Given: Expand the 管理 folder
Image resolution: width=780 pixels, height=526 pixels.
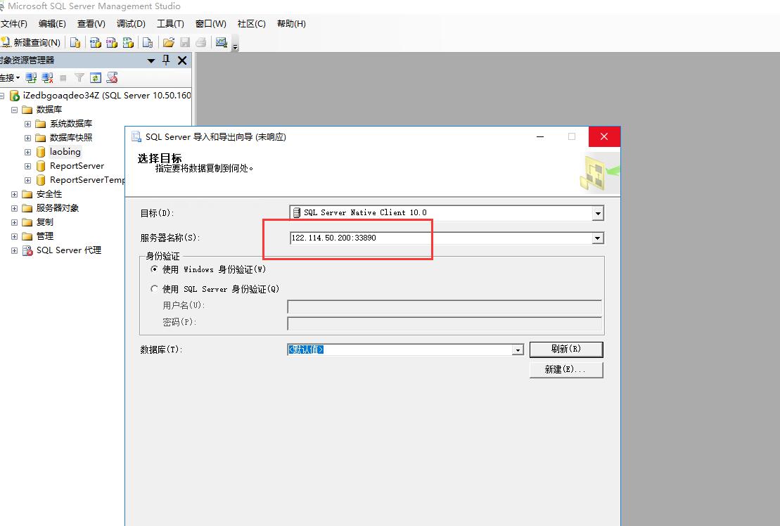Looking at the screenshot, I should click(15, 237).
